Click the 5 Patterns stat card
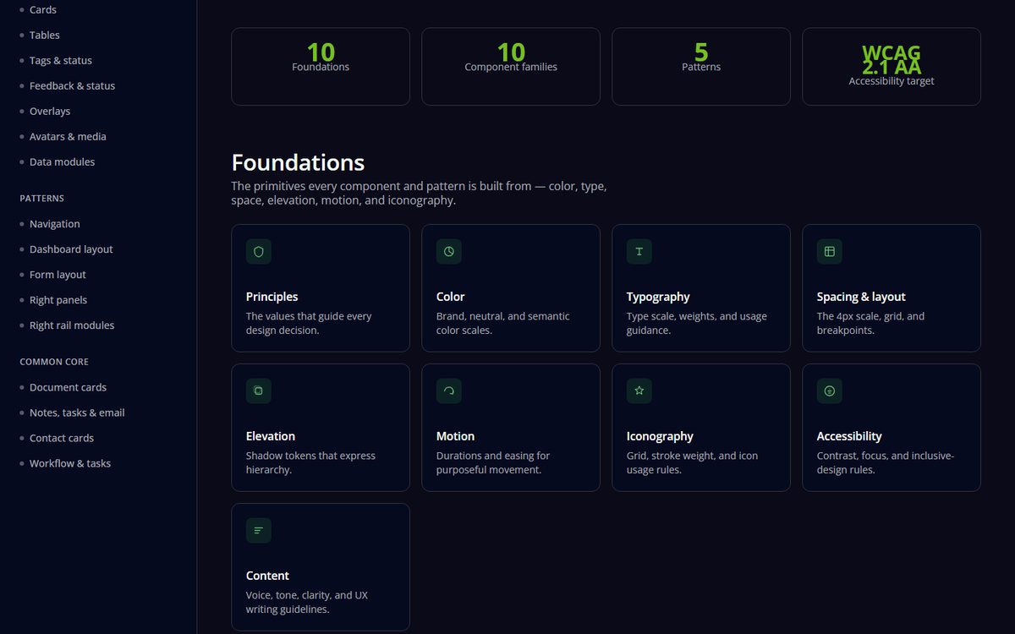The height and width of the screenshot is (634, 1015). point(701,67)
